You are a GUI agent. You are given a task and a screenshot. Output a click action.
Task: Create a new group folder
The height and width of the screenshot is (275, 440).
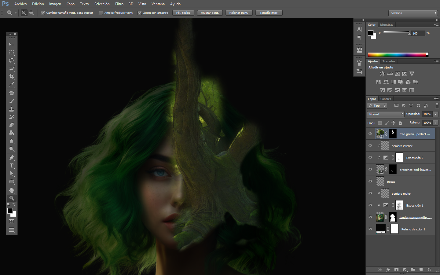pos(413,270)
